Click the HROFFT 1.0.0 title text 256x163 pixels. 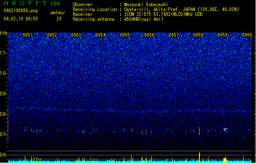pos(32,3)
